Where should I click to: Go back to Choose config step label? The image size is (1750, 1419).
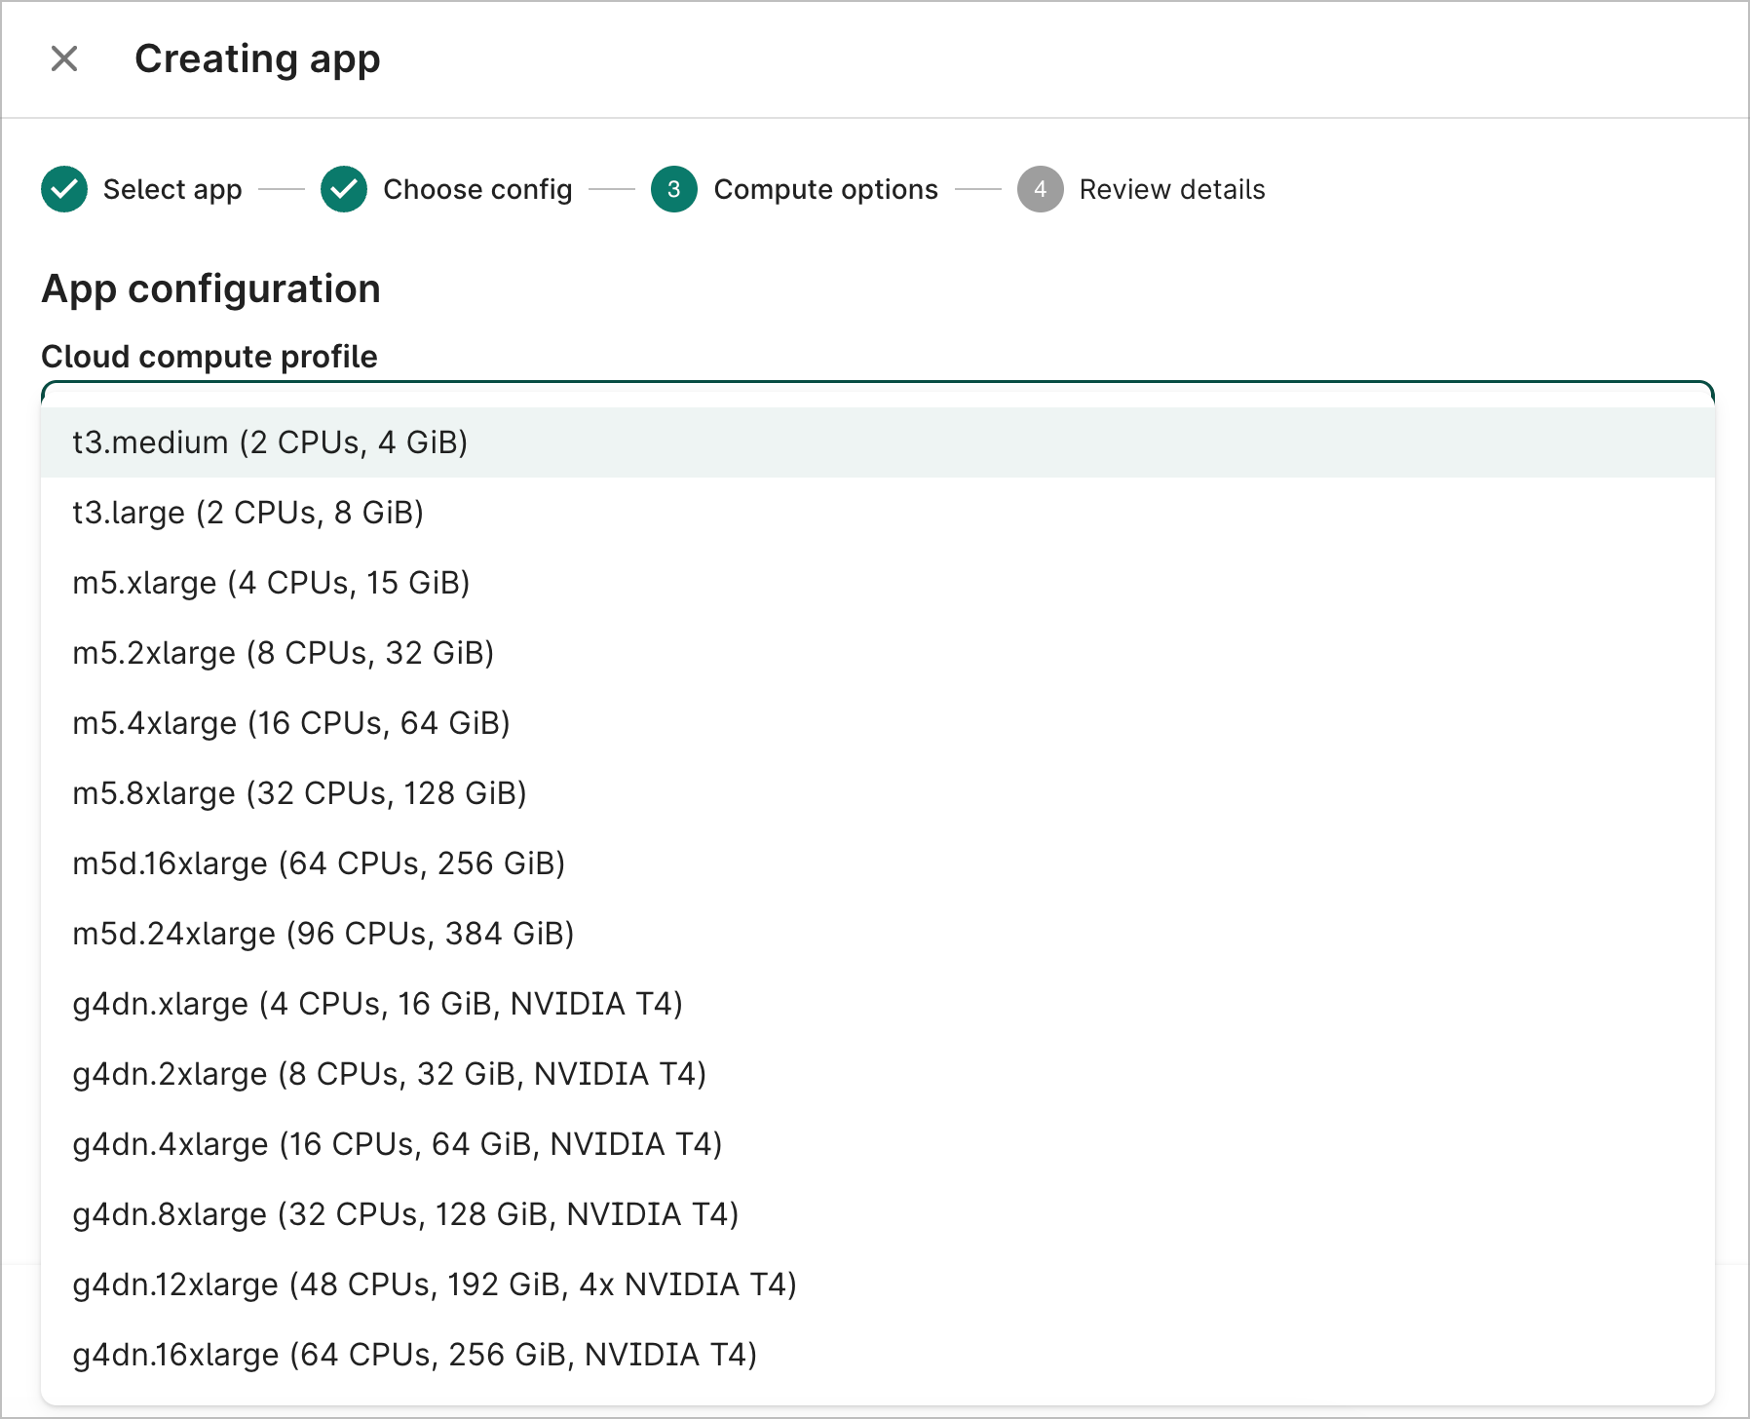[477, 189]
